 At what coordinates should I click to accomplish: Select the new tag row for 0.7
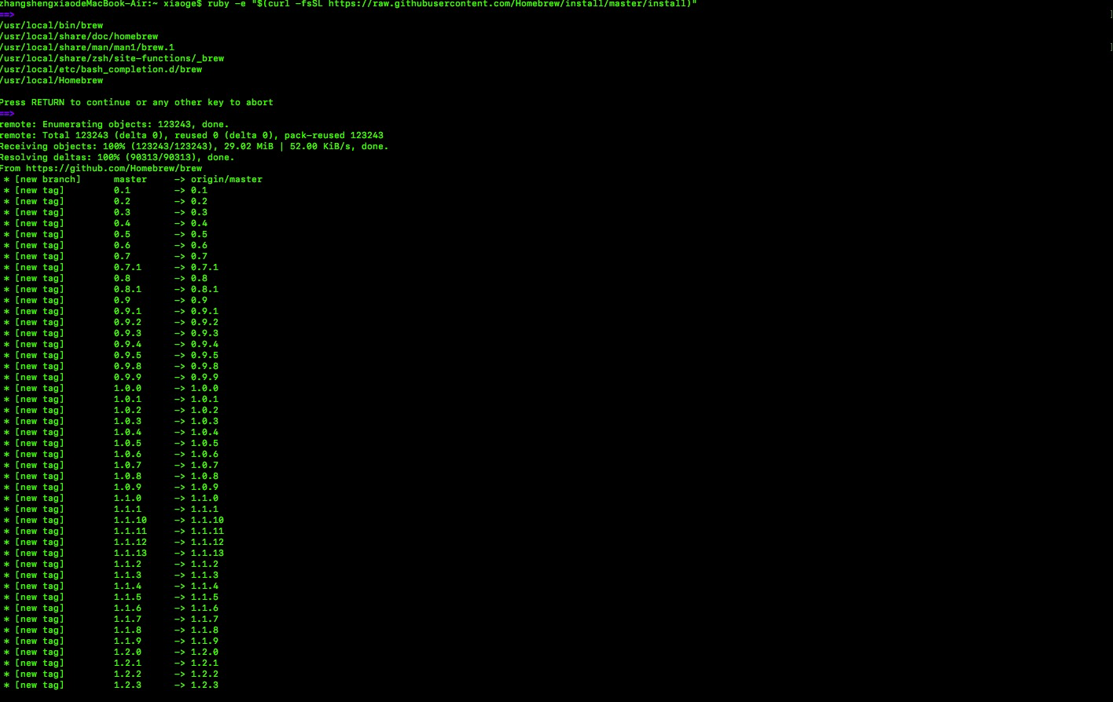click(x=105, y=256)
